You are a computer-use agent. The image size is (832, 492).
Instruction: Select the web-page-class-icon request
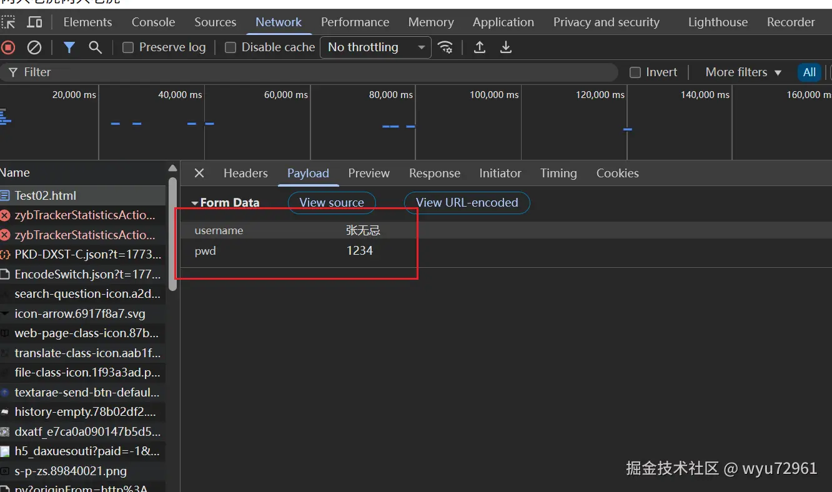(x=82, y=333)
